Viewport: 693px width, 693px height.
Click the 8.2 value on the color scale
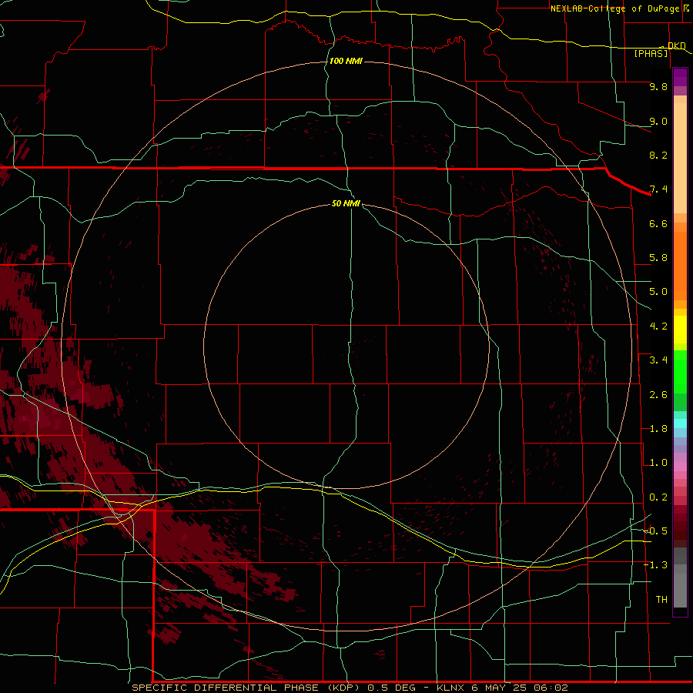click(x=658, y=155)
